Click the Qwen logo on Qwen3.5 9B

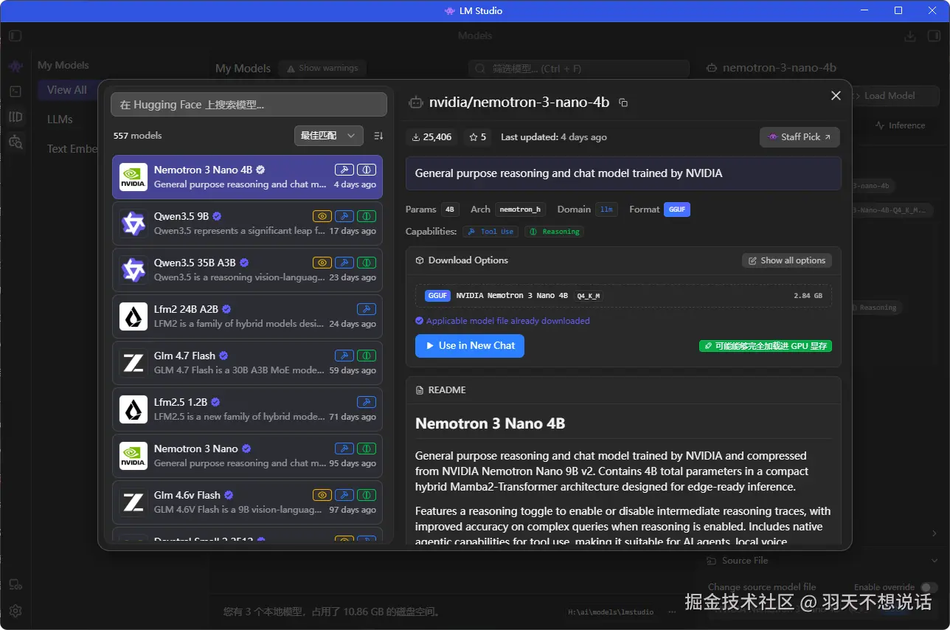point(134,224)
